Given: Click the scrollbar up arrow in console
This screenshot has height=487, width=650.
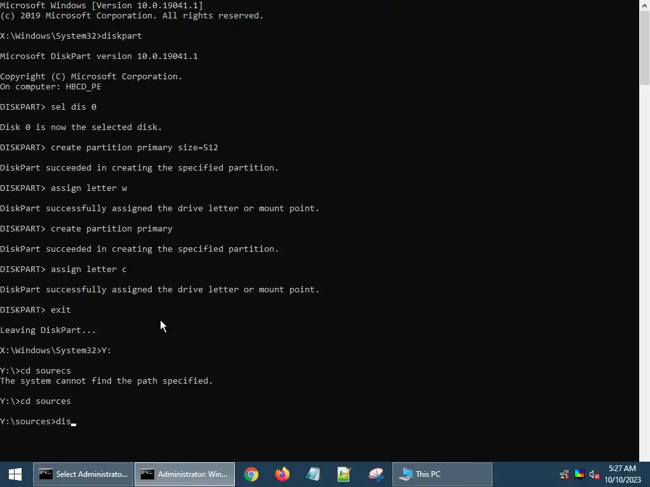Looking at the screenshot, I should point(645,5).
